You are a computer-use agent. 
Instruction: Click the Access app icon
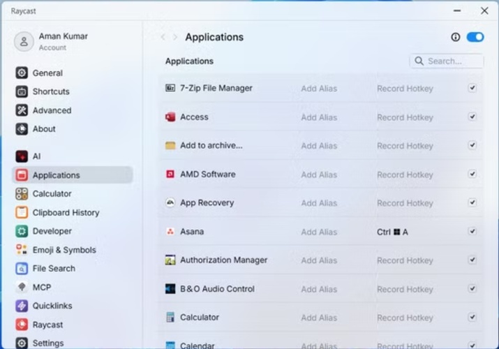pos(170,117)
